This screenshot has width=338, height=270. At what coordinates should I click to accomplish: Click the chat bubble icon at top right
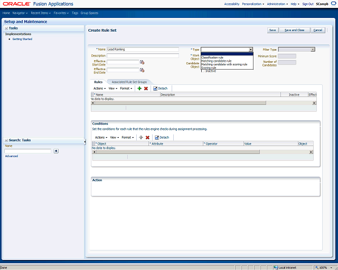point(333,4)
